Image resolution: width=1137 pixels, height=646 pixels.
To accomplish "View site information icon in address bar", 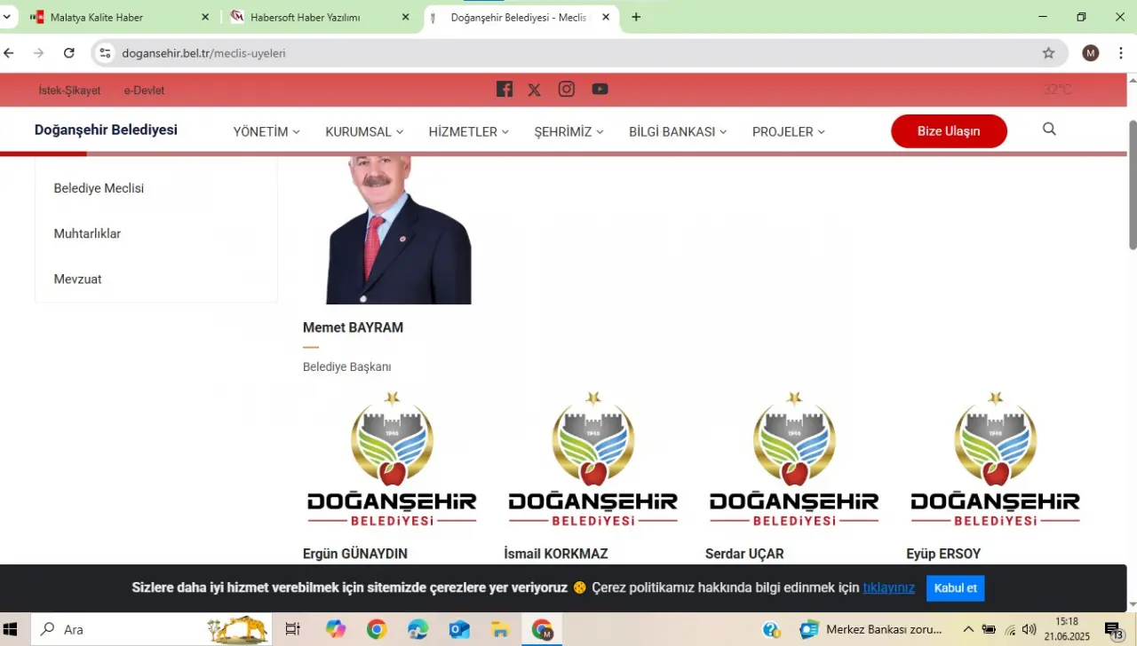I will tap(105, 53).
